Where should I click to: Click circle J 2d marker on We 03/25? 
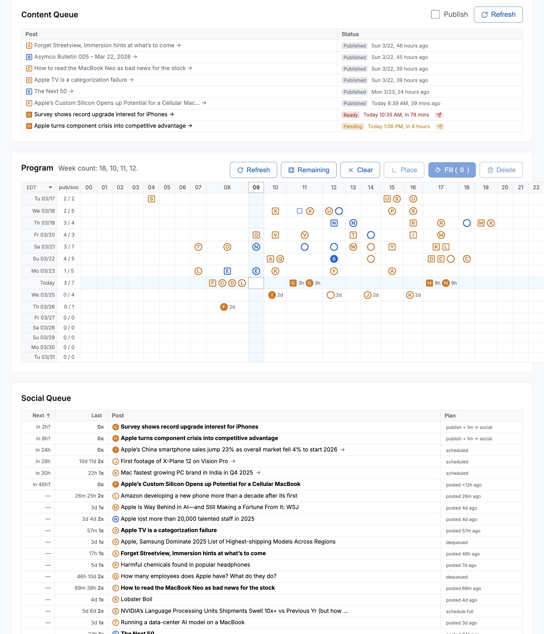[x=368, y=295]
